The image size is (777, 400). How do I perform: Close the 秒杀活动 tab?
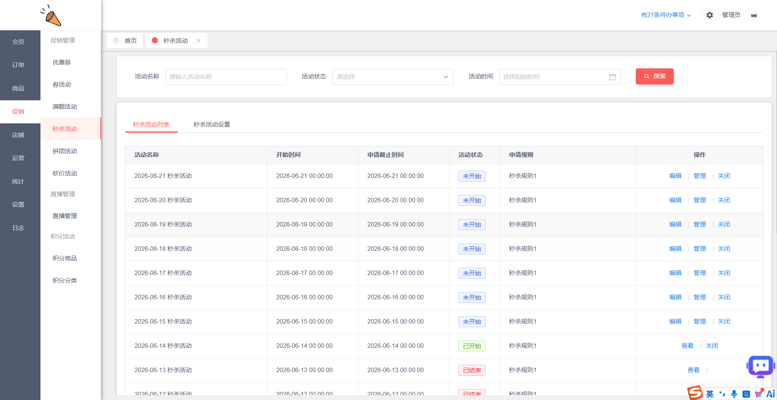click(198, 40)
